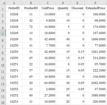This screenshot has width=107, height=105.
Task: Select cell with extended price 95.7600
Action: point(95,64)
